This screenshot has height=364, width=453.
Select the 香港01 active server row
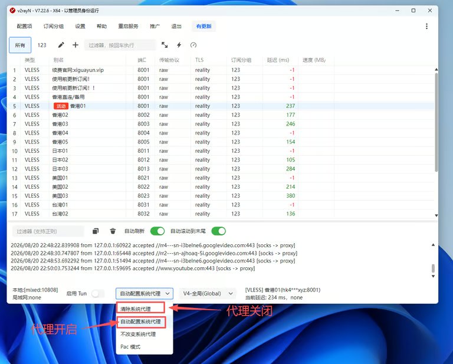click(x=221, y=106)
